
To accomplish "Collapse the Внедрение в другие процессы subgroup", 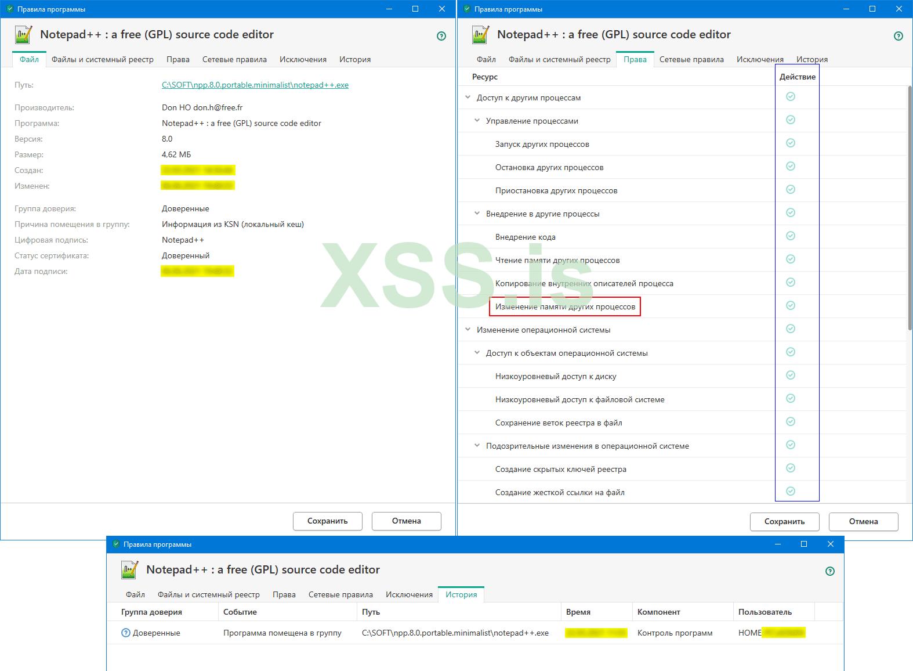I will [x=477, y=214].
